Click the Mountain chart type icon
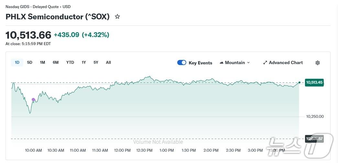The image size is (338, 163). click(222, 63)
